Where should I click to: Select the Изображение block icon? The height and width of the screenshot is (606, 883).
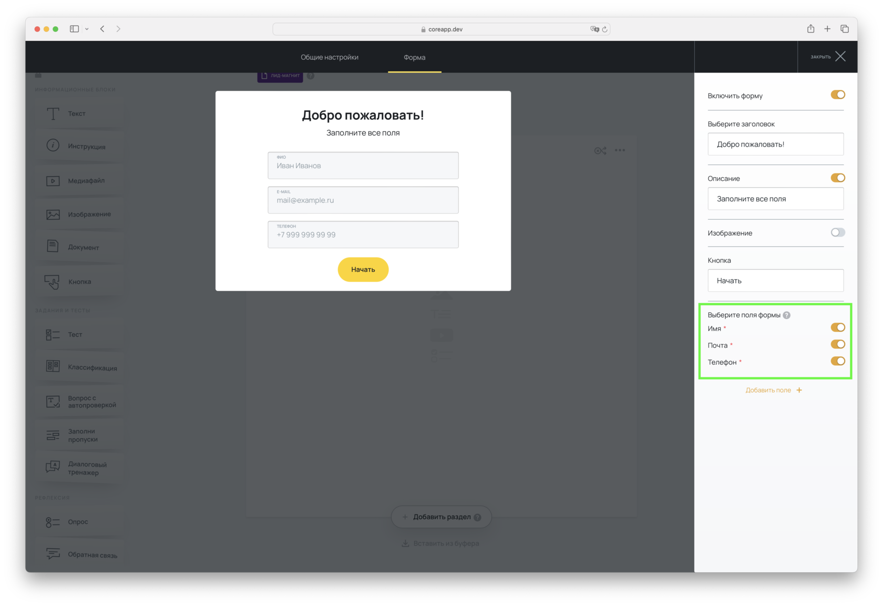click(53, 214)
